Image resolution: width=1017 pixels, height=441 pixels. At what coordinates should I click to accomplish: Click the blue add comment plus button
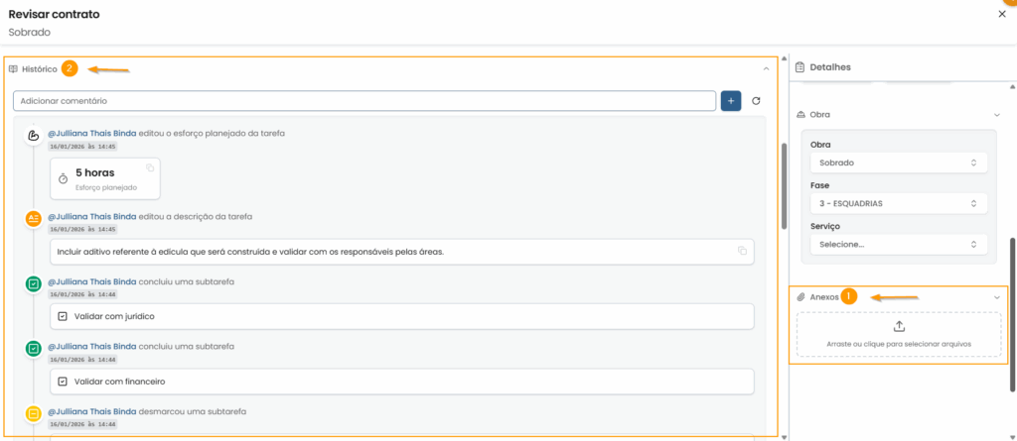click(731, 101)
